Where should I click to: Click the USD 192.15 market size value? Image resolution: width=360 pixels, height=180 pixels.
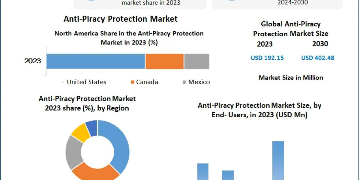point(267,58)
